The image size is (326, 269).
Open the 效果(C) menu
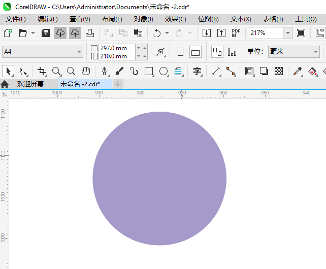(x=176, y=19)
